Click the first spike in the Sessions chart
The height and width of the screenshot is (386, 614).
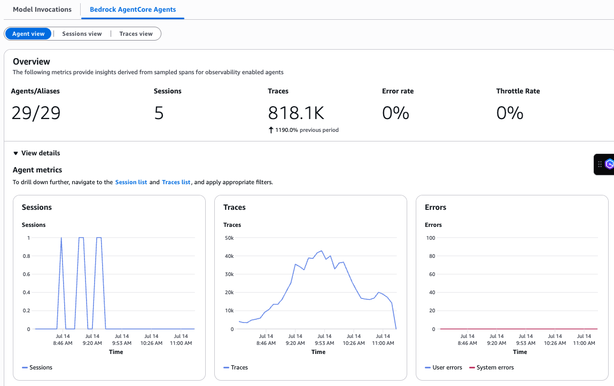click(x=61, y=238)
